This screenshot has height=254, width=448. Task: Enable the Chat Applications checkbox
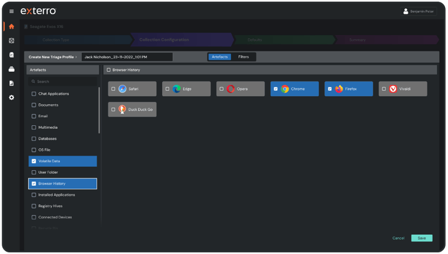click(34, 94)
